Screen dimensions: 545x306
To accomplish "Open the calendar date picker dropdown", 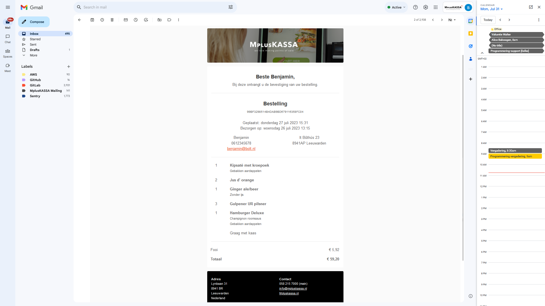I will click(x=492, y=9).
